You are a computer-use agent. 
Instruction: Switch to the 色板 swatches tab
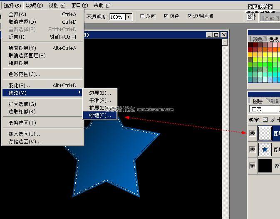point(274,39)
